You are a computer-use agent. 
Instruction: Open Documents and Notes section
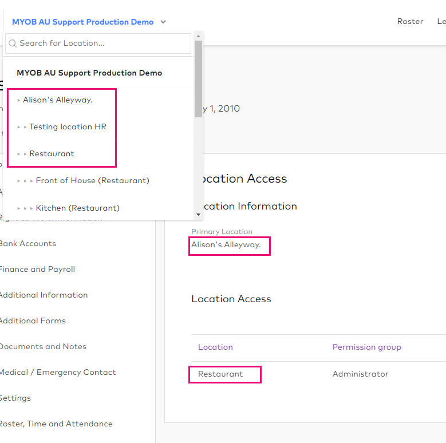point(43,347)
